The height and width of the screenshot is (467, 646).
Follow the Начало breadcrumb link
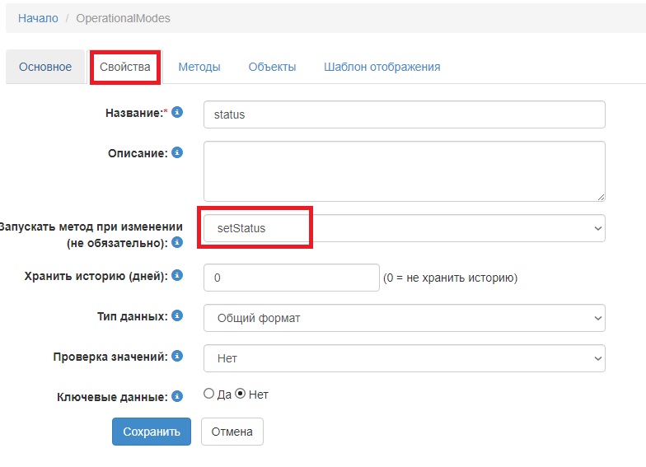coord(38,17)
